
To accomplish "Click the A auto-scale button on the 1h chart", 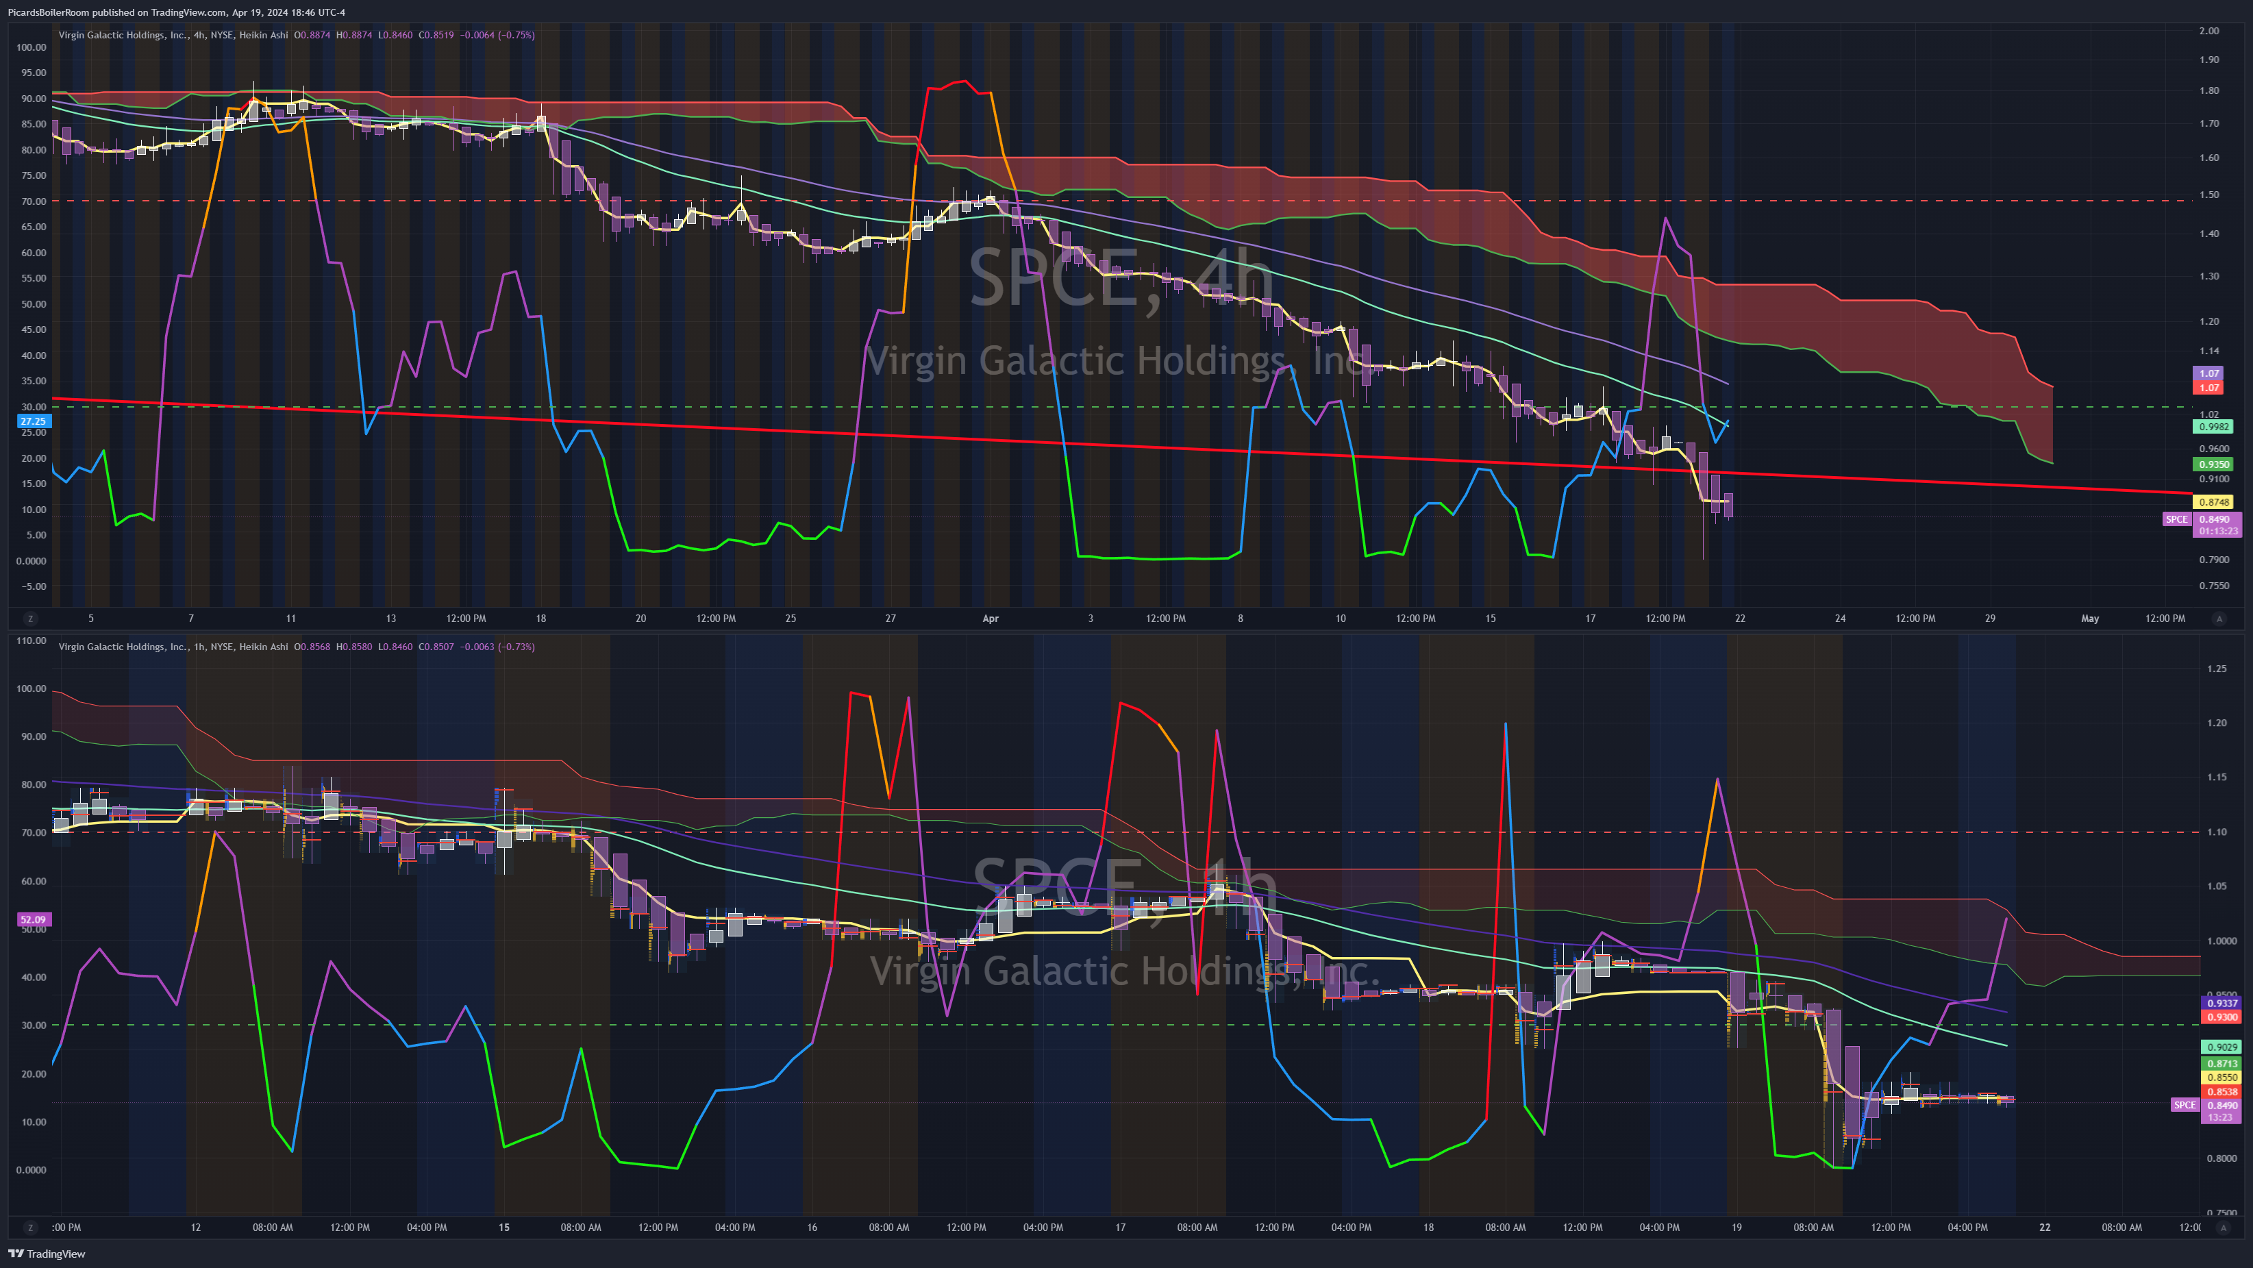I will (x=2222, y=1228).
